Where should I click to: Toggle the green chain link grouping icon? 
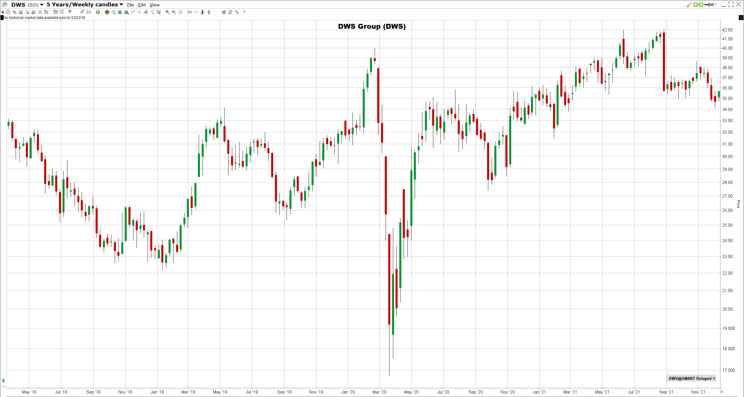pos(698,5)
